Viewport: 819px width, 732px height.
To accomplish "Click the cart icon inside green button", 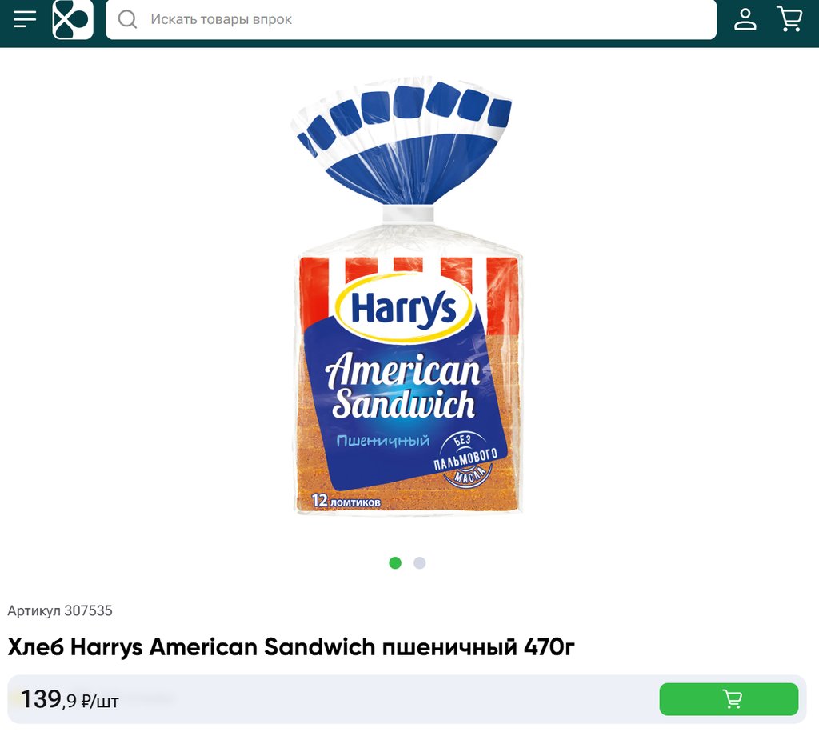I will (x=732, y=699).
